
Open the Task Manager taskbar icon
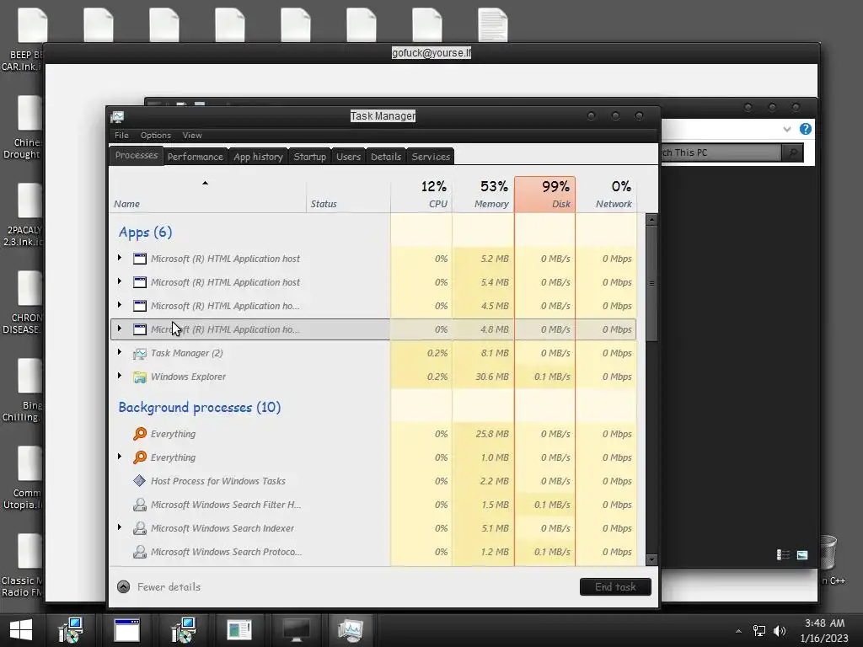(351, 630)
